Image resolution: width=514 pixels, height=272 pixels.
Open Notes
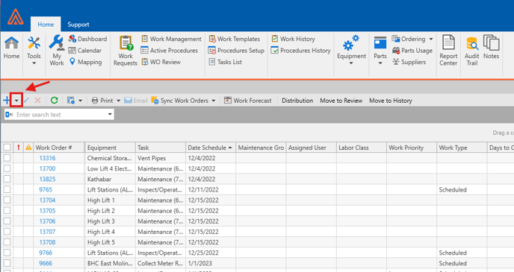(491, 48)
